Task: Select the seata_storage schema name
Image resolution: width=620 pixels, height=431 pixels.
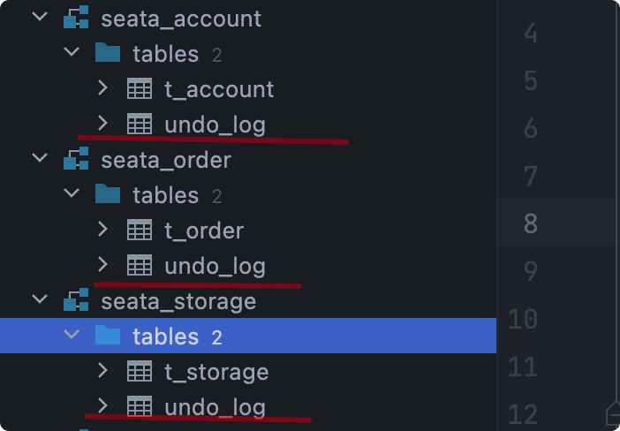Action: pos(178,301)
